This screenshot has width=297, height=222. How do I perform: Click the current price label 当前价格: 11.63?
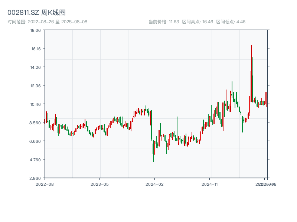pos(164,22)
